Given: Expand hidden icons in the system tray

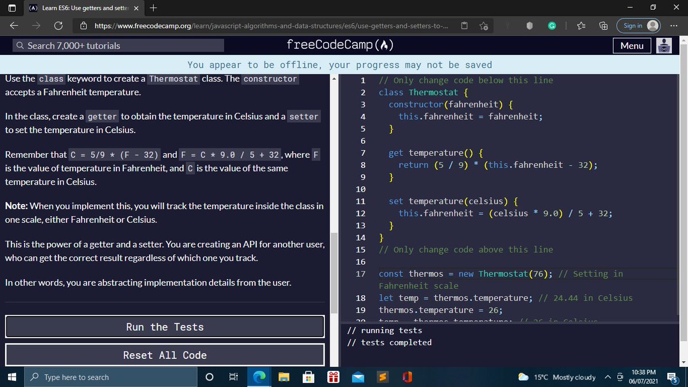Looking at the screenshot, I should click(x=607, y=377).
